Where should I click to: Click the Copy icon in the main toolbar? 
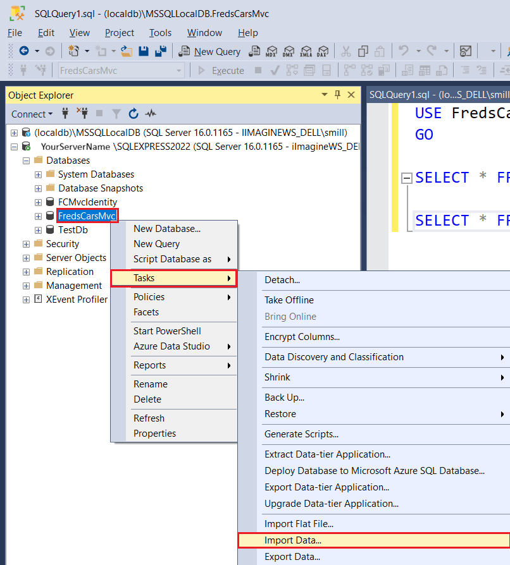pos(363,51)
